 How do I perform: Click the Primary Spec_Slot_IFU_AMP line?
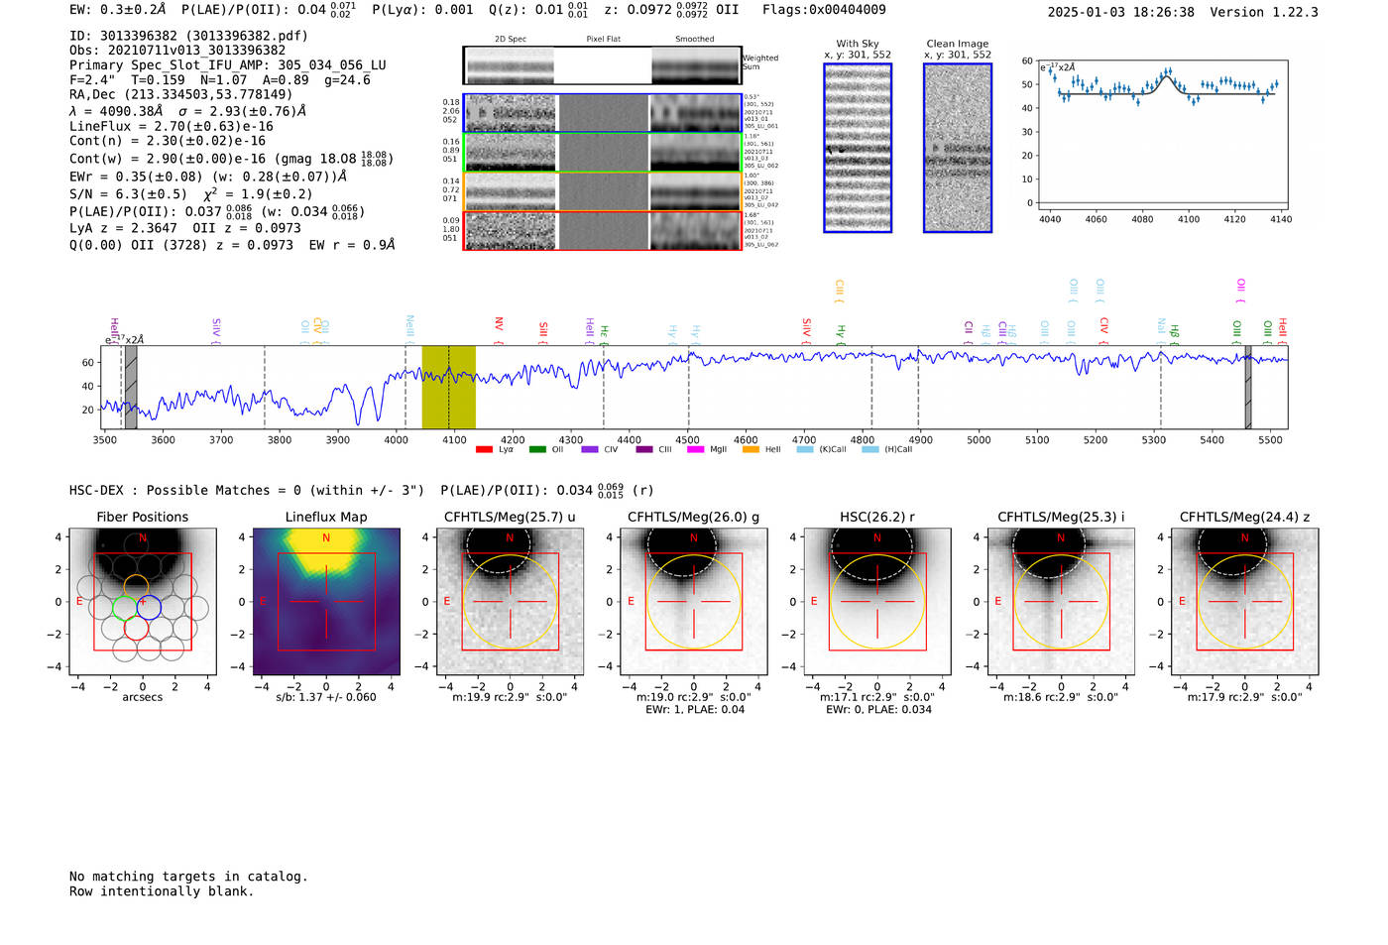228,65
